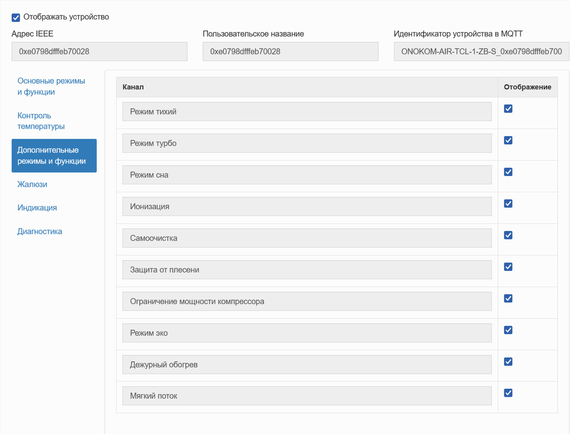Switch to 'Контроль температуры' tab

point(41,121)
